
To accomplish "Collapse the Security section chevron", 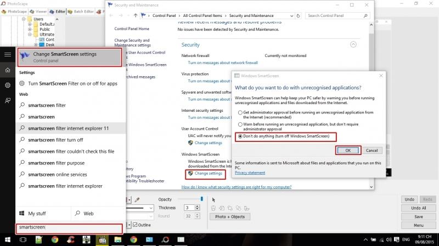I will point(353,44).
